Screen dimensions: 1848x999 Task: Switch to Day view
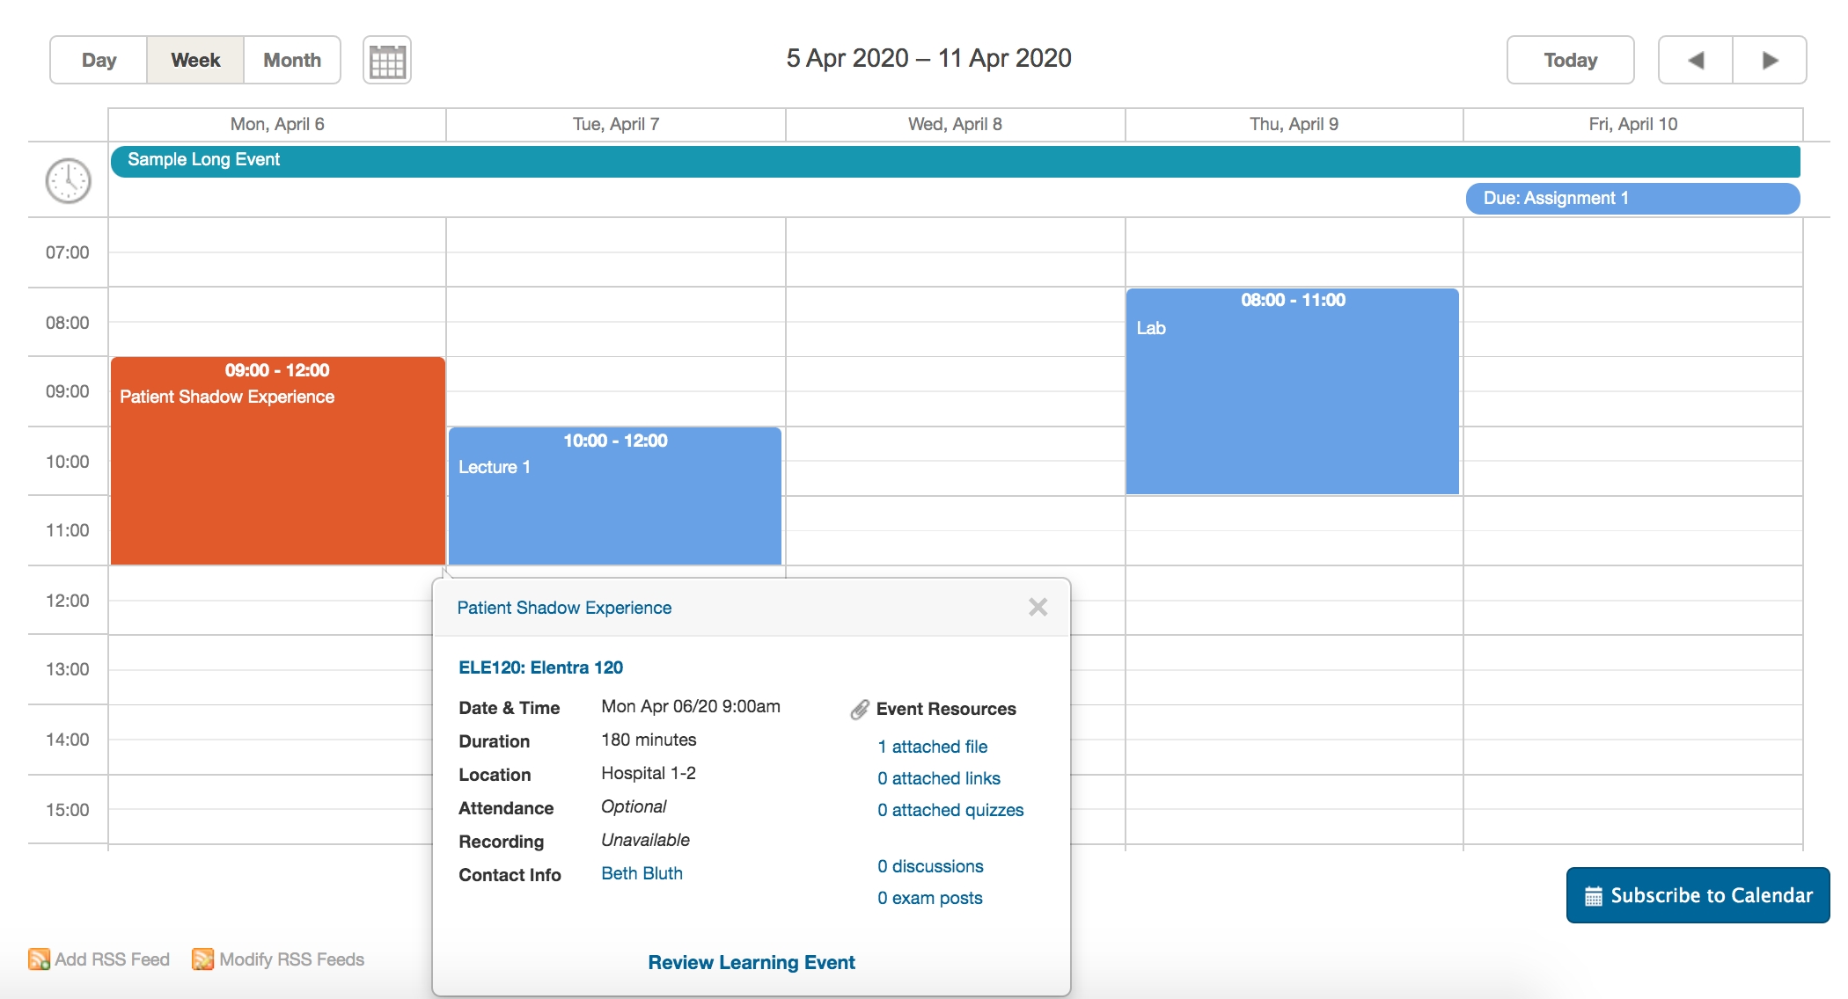click(x=99, y=61)
